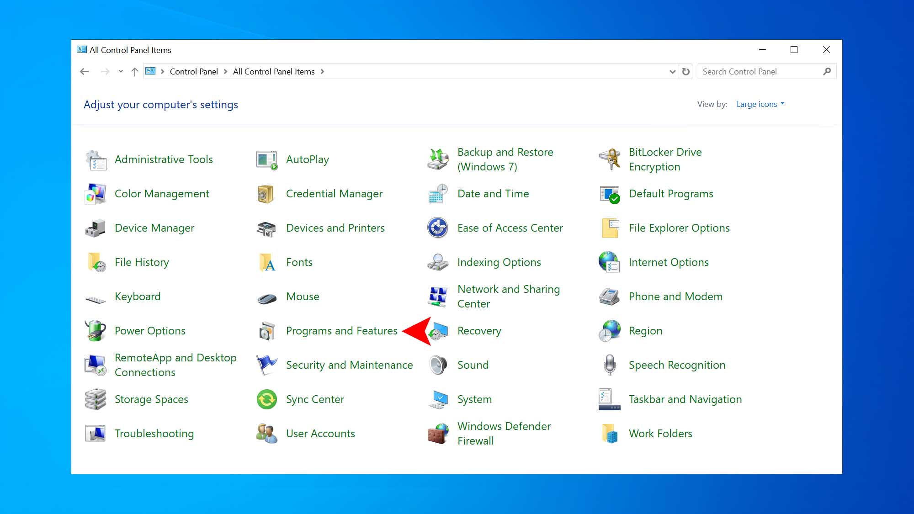914x514 pixels.
Task: Click the Work Folders icon
Action: tap(610, 434)
